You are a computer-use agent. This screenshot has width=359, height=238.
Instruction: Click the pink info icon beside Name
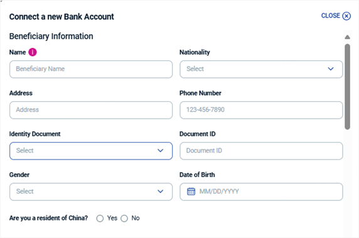coord(33,52)
